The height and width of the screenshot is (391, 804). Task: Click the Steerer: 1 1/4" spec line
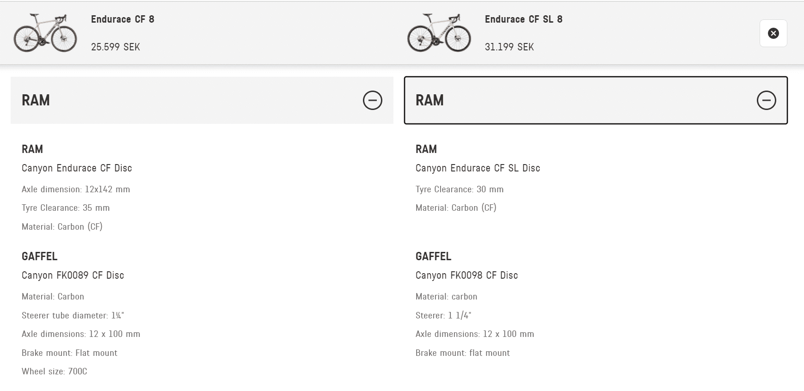[443, 316]
